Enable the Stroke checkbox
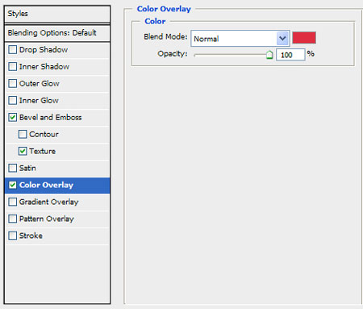 click(12, 236)
